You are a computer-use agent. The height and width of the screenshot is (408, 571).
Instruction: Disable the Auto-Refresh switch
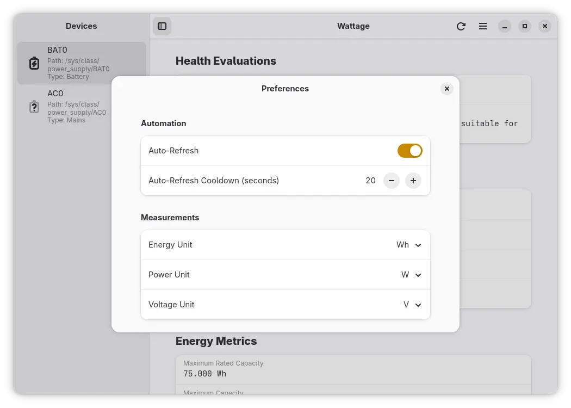click(x=409, y=151)
